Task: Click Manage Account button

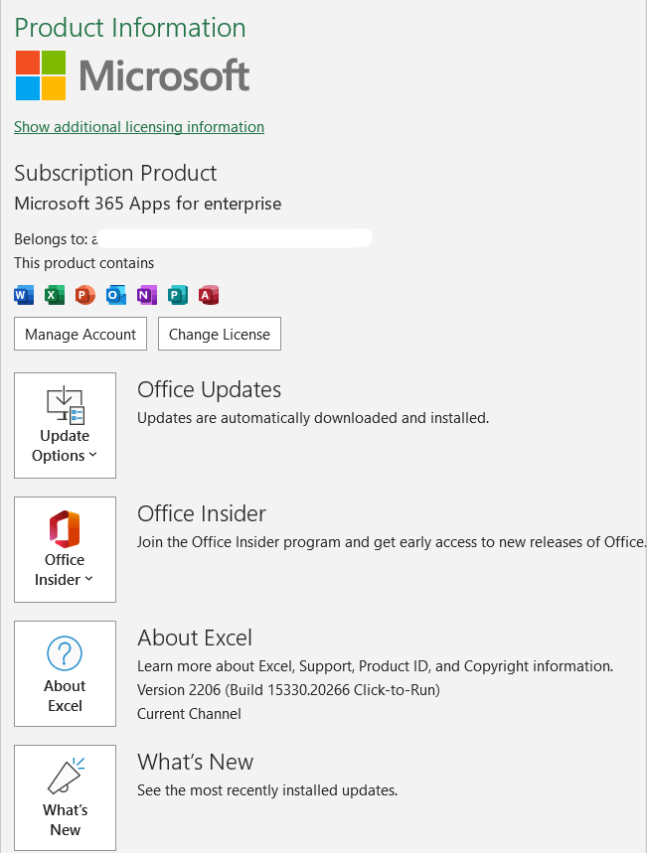Action: (81, 334)
